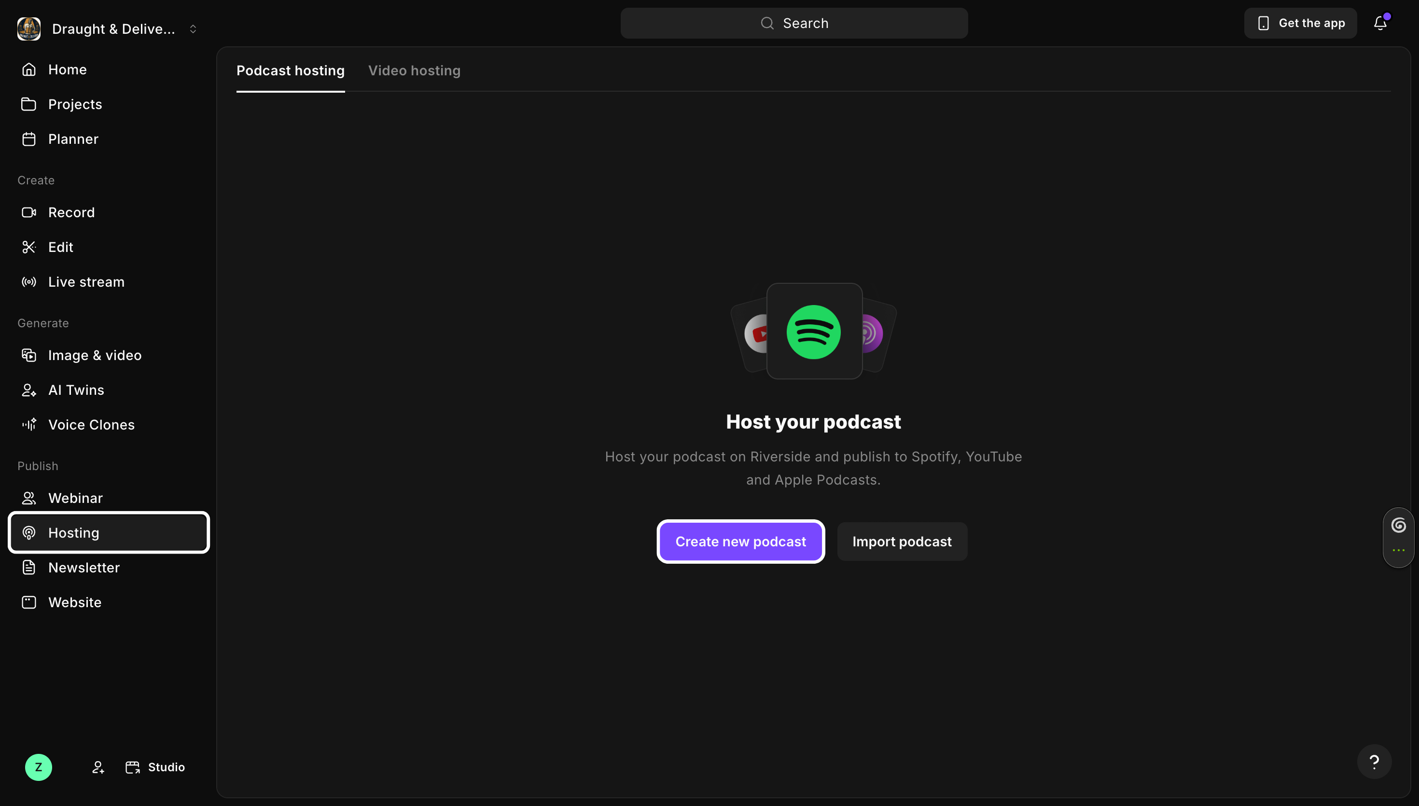The height and width of the screenshot is (806, 1419).
Task: Open the Edit scissors icon
Action: pos(29,247)
